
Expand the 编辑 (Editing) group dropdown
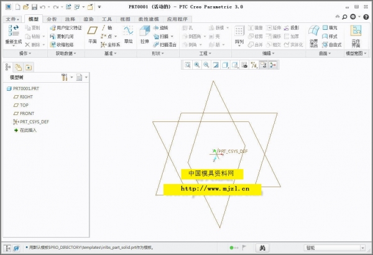click(269, 53)
